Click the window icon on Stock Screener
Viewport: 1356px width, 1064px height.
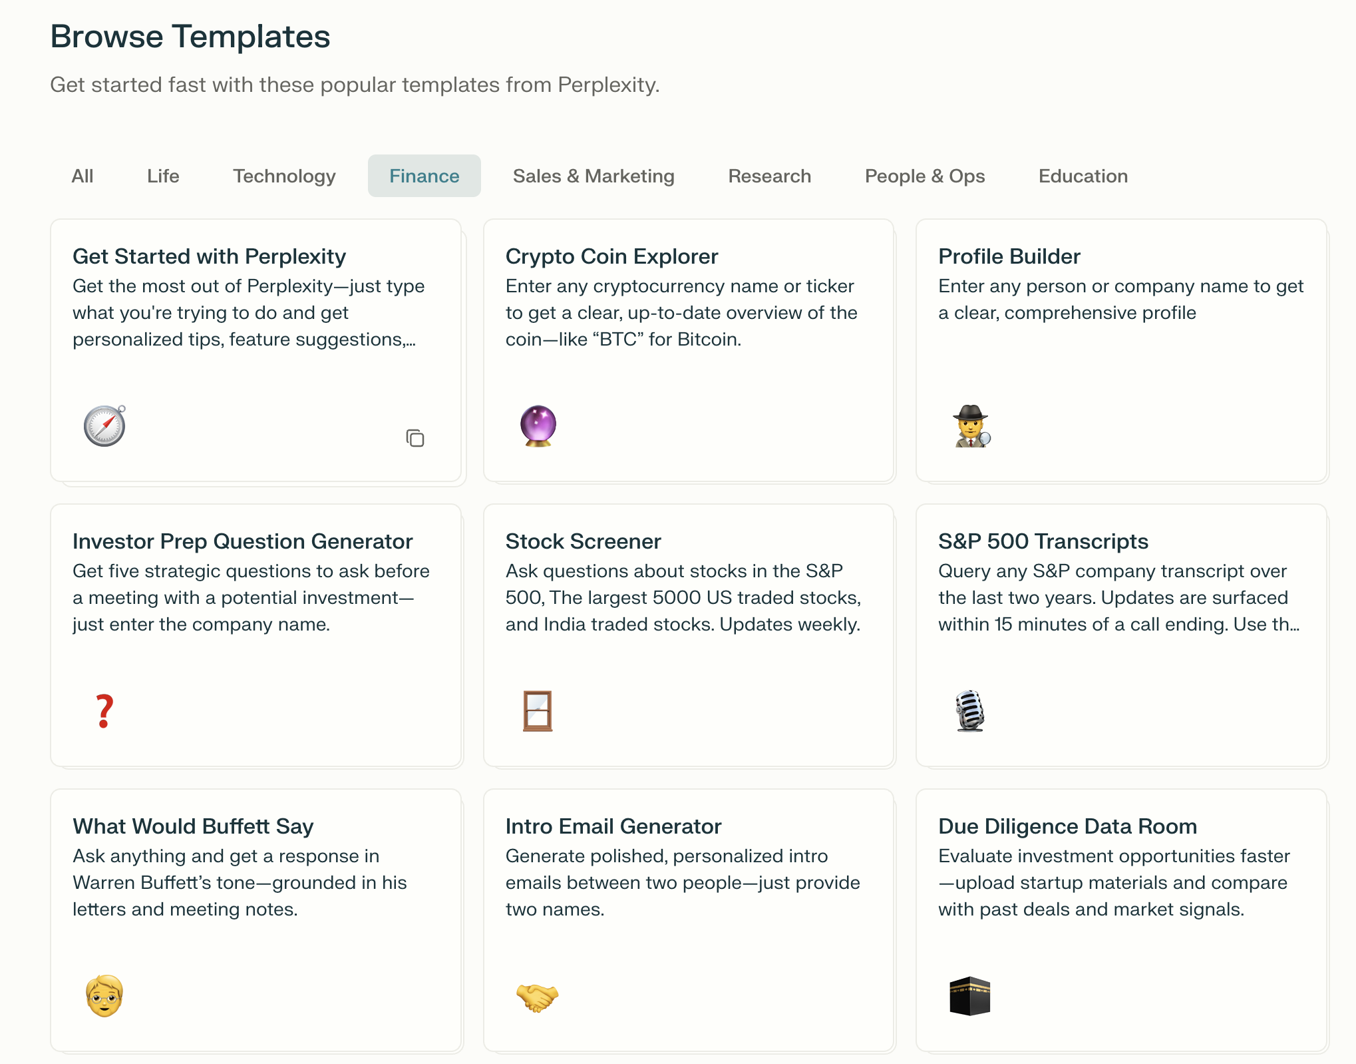coord(538,710)
